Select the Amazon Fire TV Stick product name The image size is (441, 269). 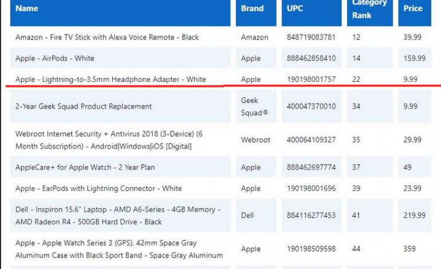(107, 37)
